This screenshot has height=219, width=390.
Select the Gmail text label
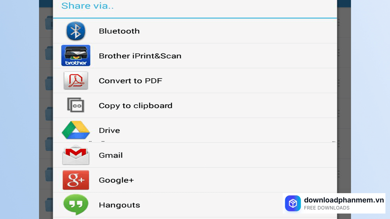click(111, 155)
